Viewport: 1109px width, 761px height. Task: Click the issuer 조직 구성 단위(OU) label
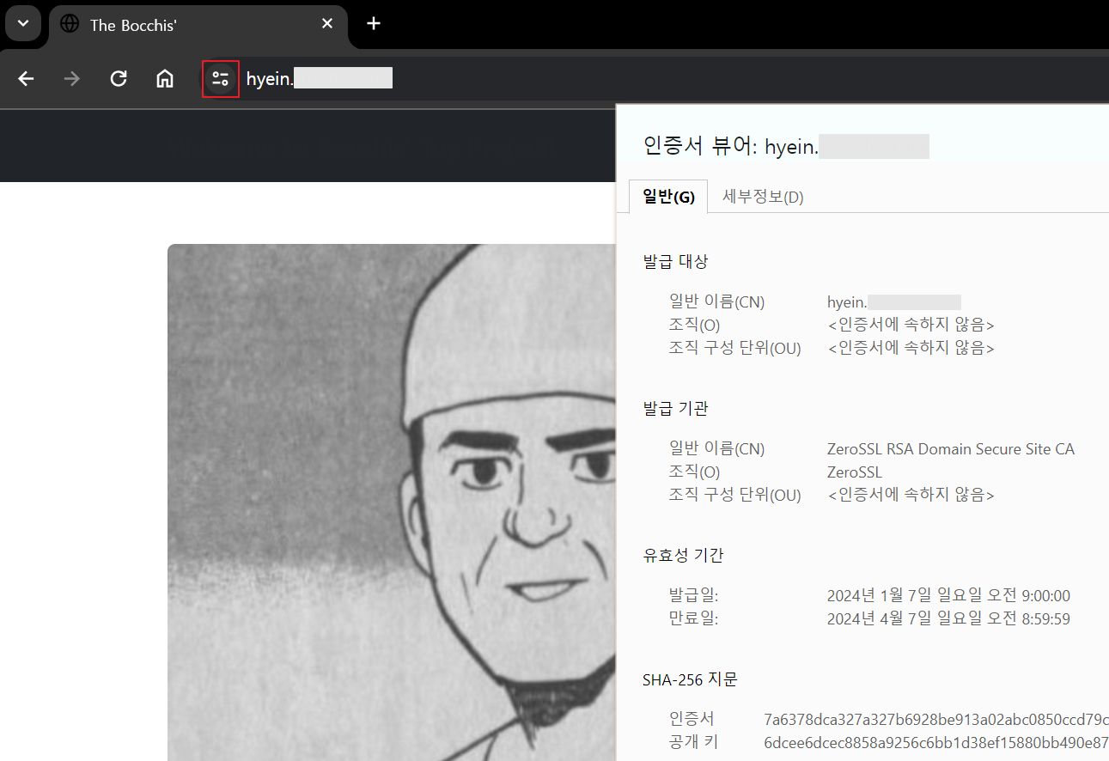coord(734,496)
